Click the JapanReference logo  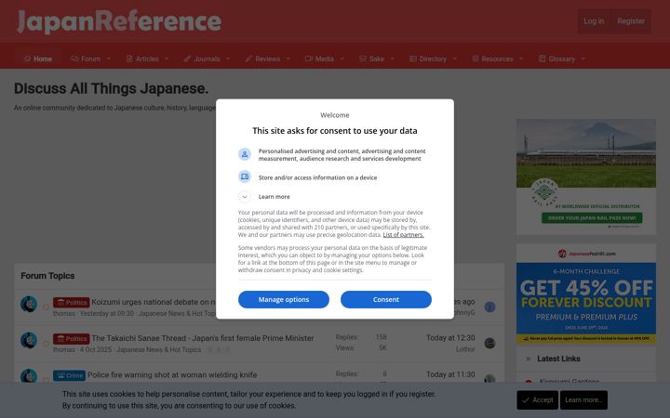(x=119, y=21)
